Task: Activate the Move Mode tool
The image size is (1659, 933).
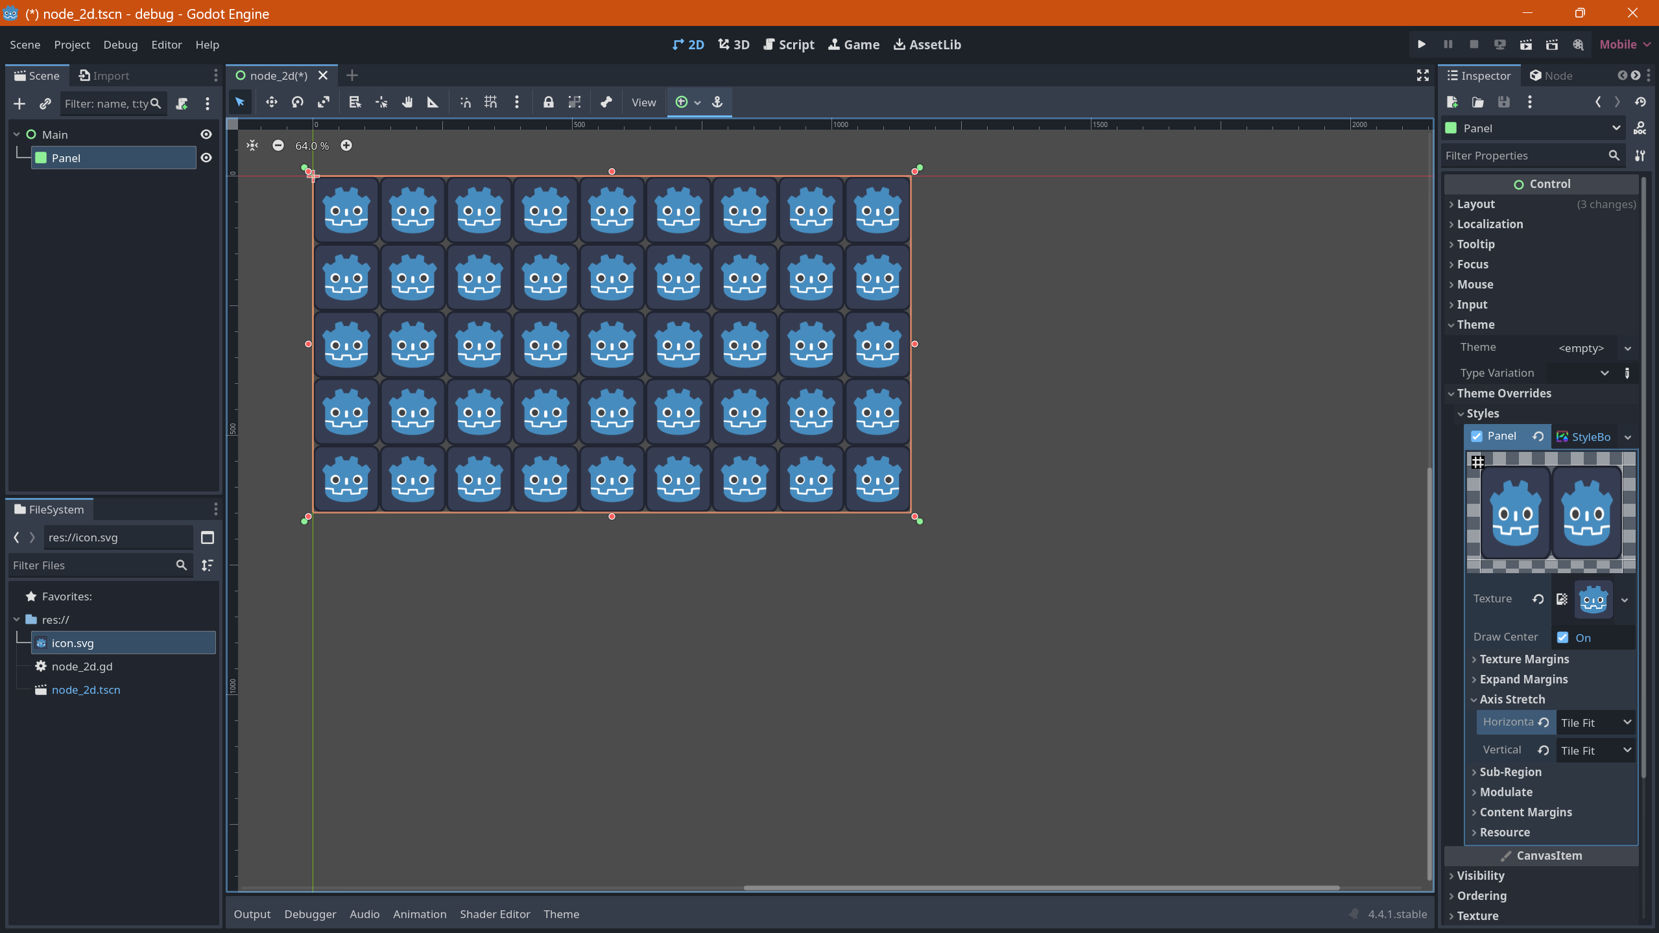Action: point(271,102)
